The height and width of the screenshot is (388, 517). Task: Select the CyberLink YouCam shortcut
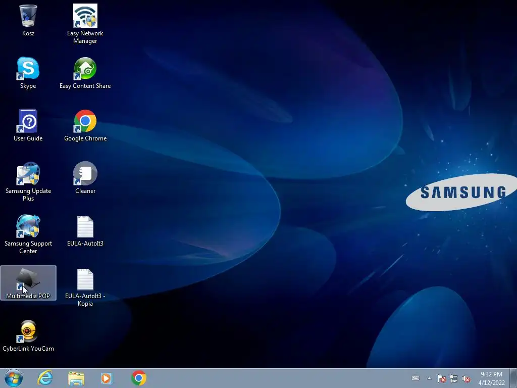28,335
